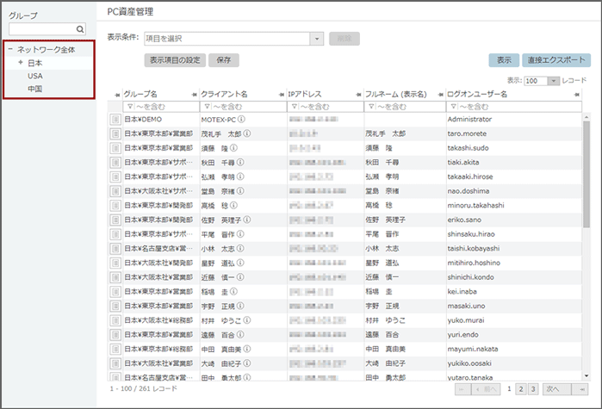Sort by クライアント名 column header

click(224, 94)
